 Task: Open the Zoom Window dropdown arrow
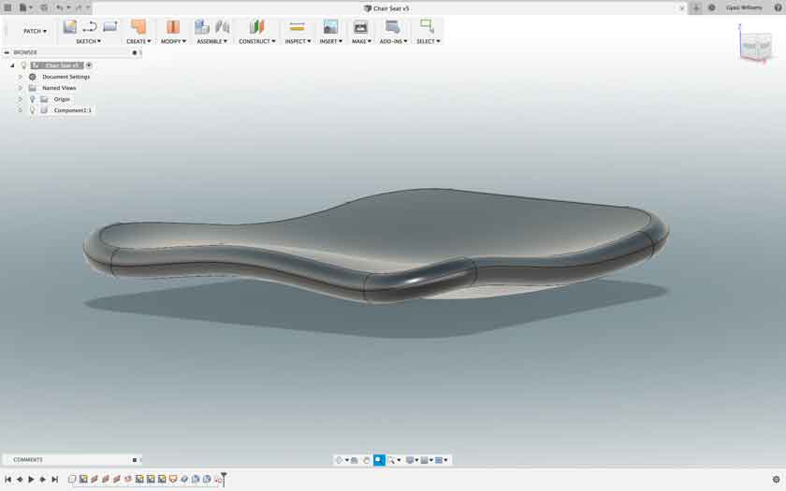[x=399, y=460]
